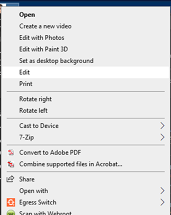Viewport: 171px width, 215px height.
Task: Select the highlighted Edit entry
Action: click(85, 72)
